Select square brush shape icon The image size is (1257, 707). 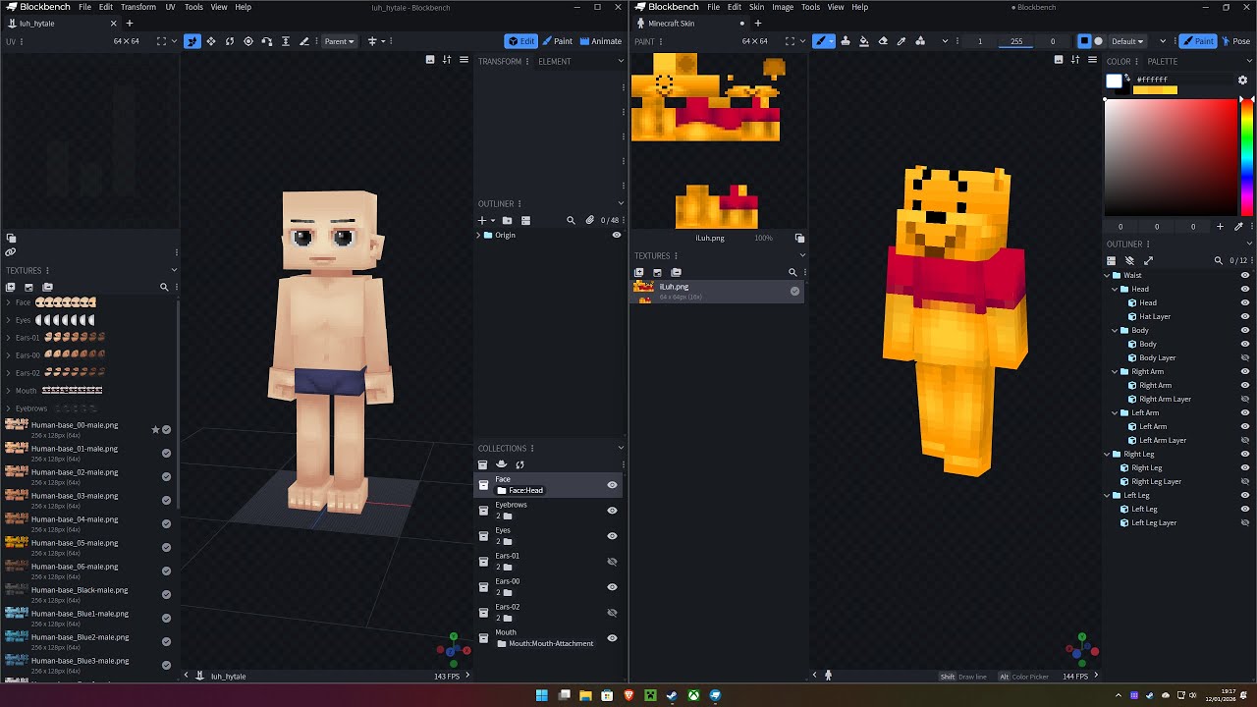click(1084, 41)
